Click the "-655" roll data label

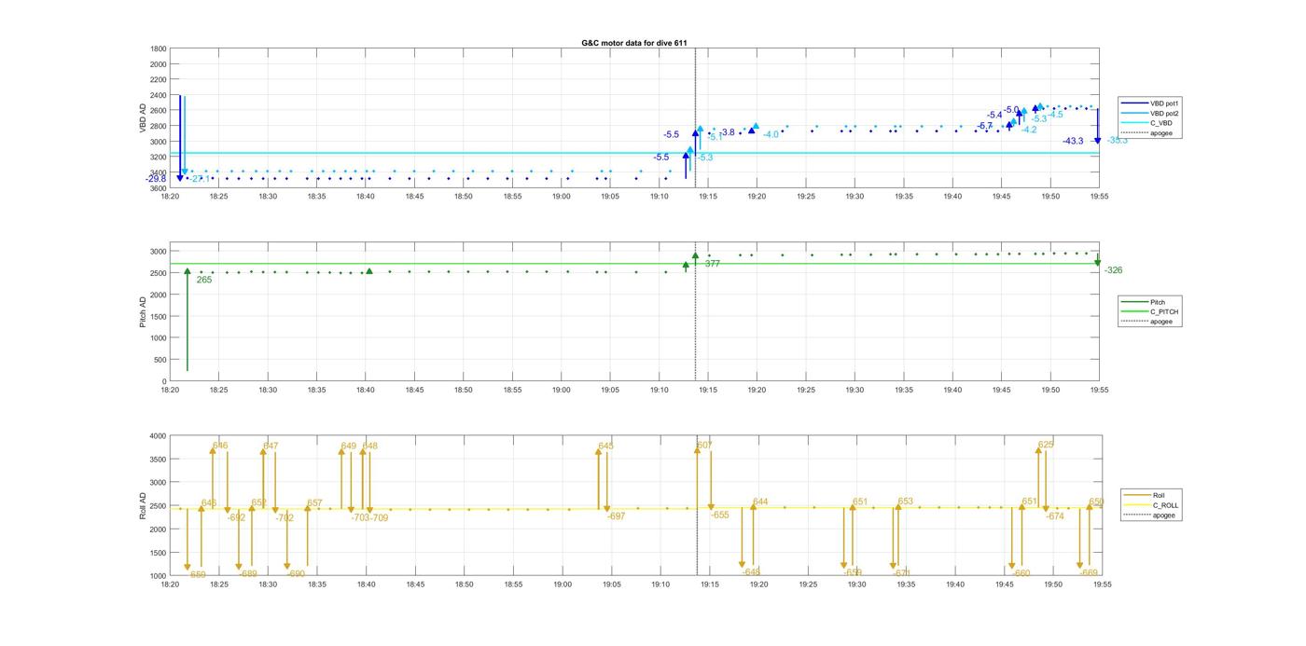(720, 515)
